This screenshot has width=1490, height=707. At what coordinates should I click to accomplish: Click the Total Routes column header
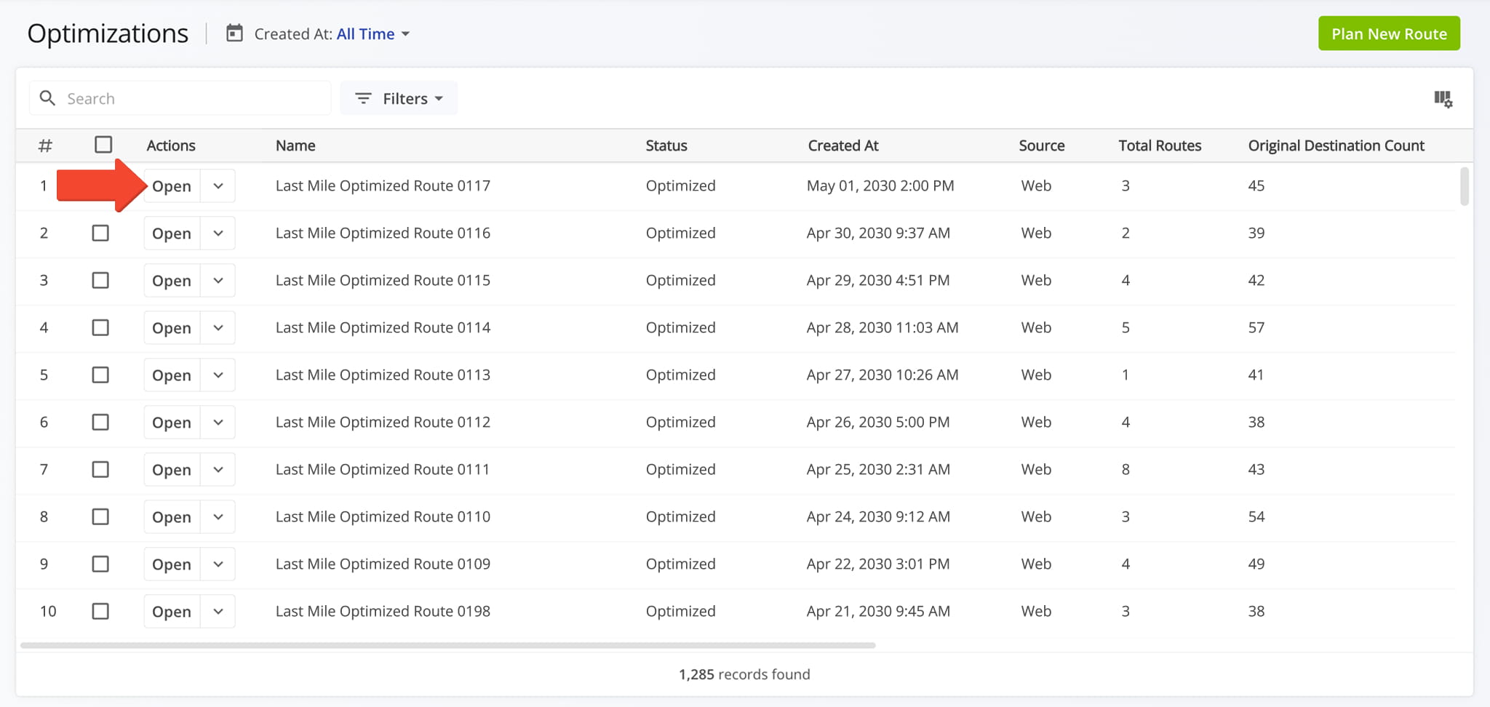pyautogui.click(x=1160, y=145)
